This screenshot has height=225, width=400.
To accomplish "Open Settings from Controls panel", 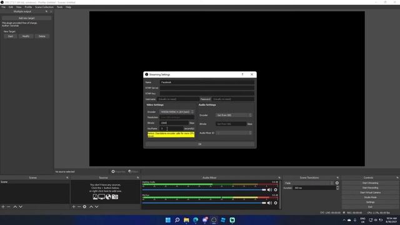I will tap(370, 202).
